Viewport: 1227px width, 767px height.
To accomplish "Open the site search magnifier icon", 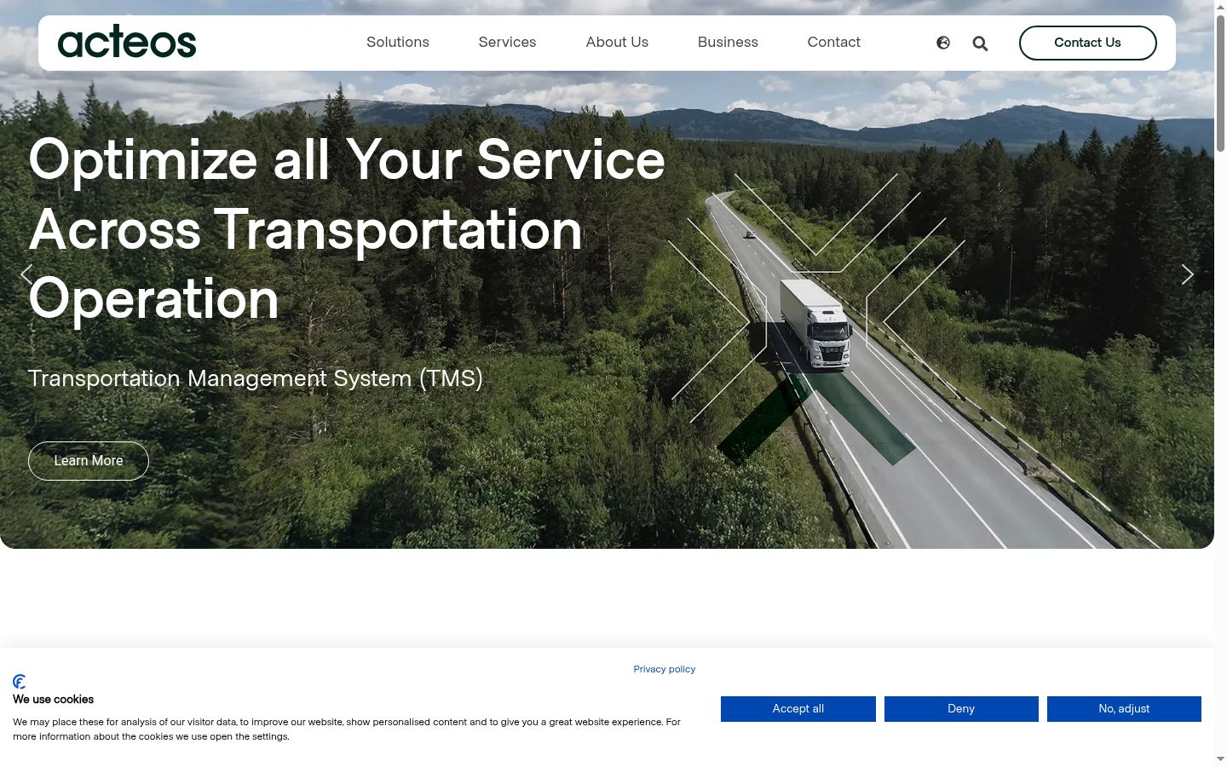I will point(980,43).
